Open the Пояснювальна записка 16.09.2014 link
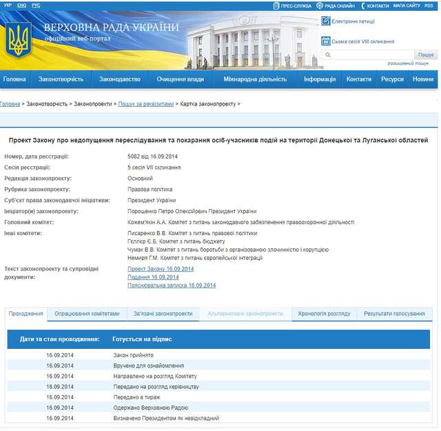The height and width of the screenshot is (431, 441). click(172, 285)
